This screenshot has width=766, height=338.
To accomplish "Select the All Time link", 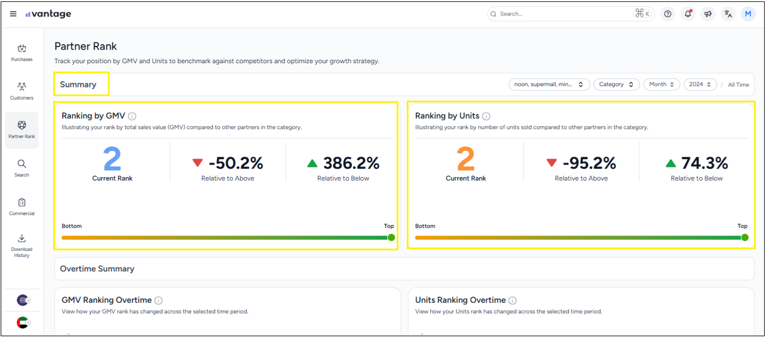I will coord(738,85).
